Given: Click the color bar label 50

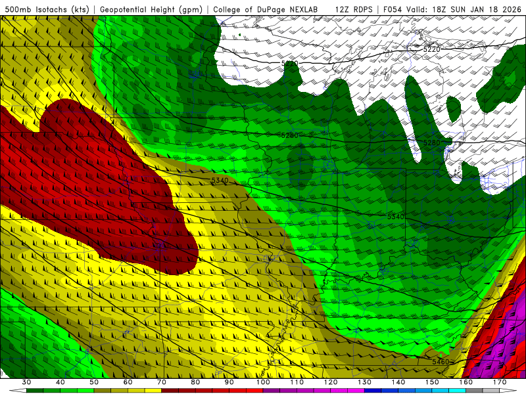Looking at the screenshot, I should [x=94, y=382].
